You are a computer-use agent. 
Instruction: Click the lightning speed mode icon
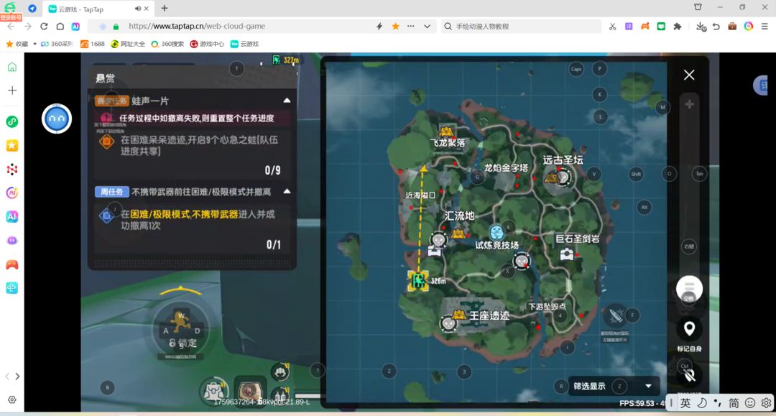379,26
